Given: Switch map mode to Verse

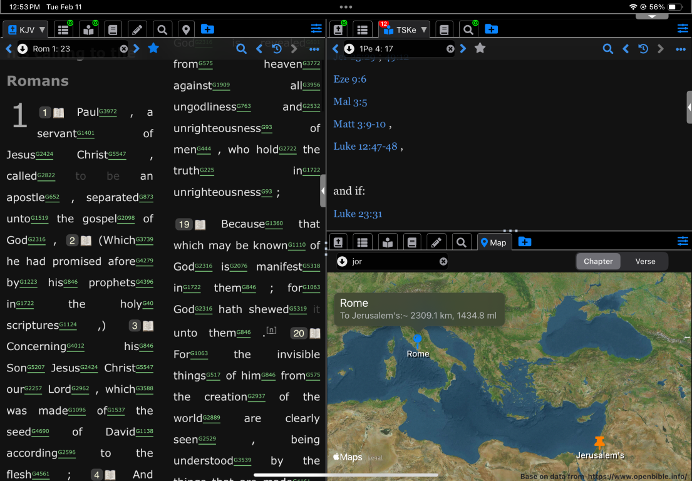Looking at the screenshot, I should coord(645,261).
